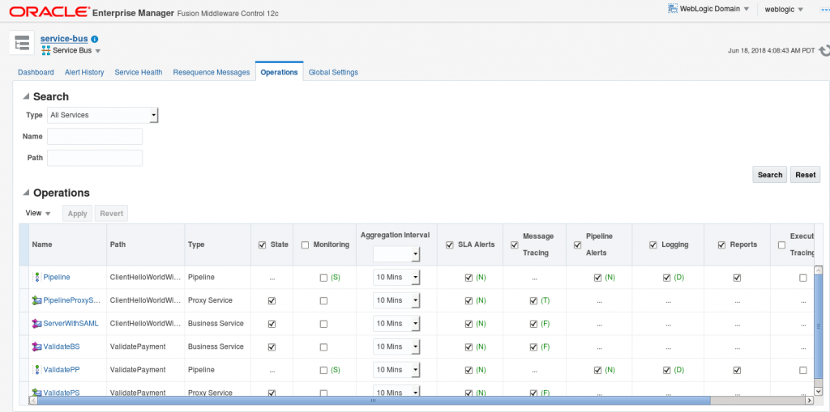This screenshot has width=830, height=412.
Task: Toggle Reports checkbox for ValidatePP
Action: (737, 370)
